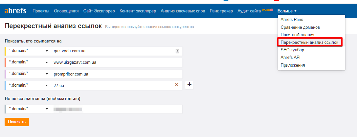Add another target with the plus button

pos(190,85)
